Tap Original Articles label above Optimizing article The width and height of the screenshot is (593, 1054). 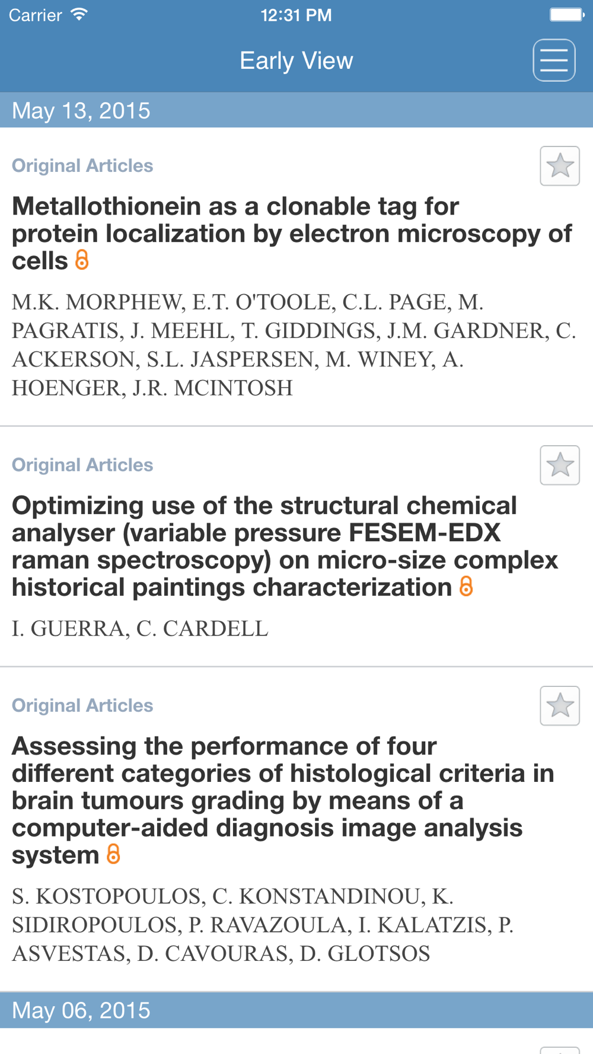click(82, 465)
